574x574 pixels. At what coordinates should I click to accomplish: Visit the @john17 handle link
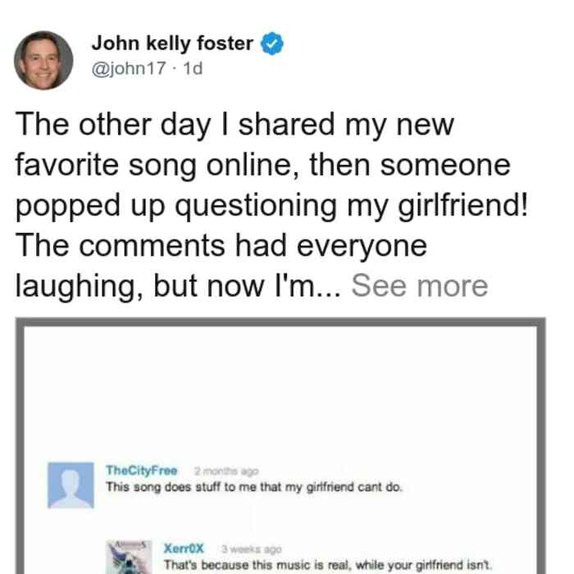pyautogui.click(x=129, y=68)
